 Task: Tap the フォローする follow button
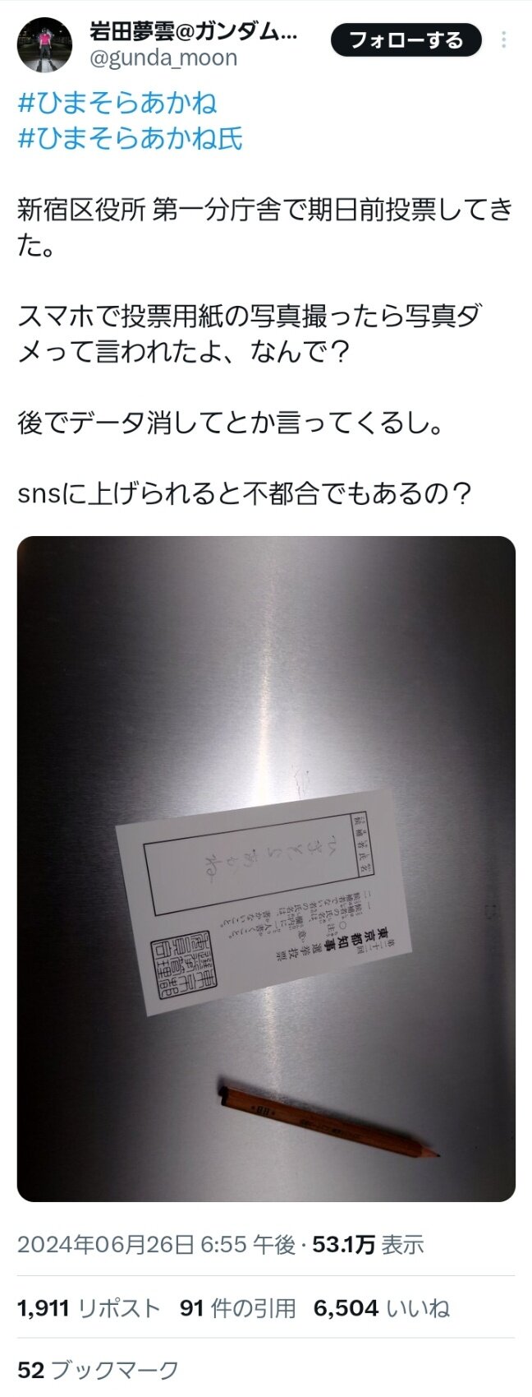click(x=406, y=39)
